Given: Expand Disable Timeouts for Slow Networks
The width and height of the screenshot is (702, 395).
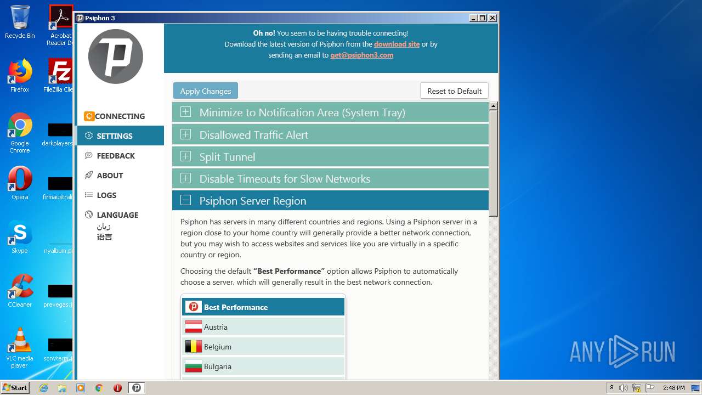Looking at the screenshot, I should (x=330, y=178).
